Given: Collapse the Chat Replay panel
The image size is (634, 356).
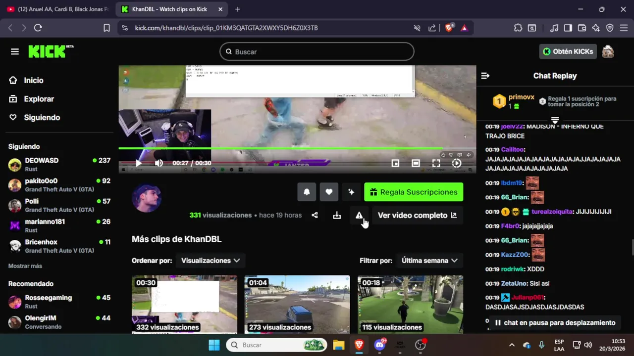Looking at the screenshot, I should pos(485,76).
